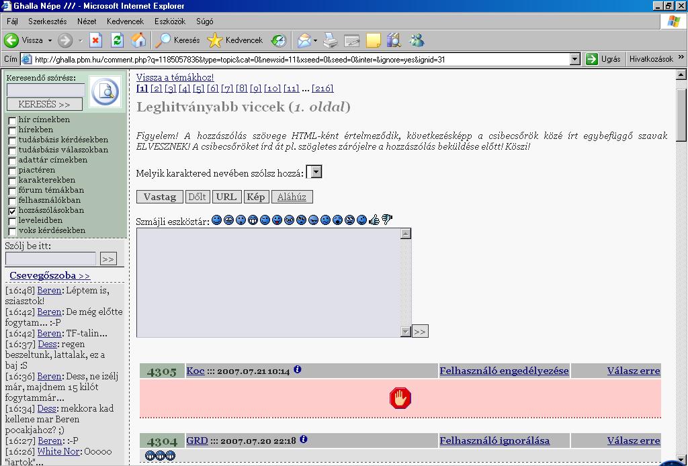Viewport: 688px width, 466px height.
Task: Open the Eszközök menu
Action: point(170,21)
